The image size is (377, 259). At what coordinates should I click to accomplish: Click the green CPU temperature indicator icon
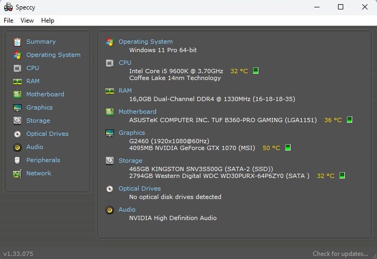(256, 71)
